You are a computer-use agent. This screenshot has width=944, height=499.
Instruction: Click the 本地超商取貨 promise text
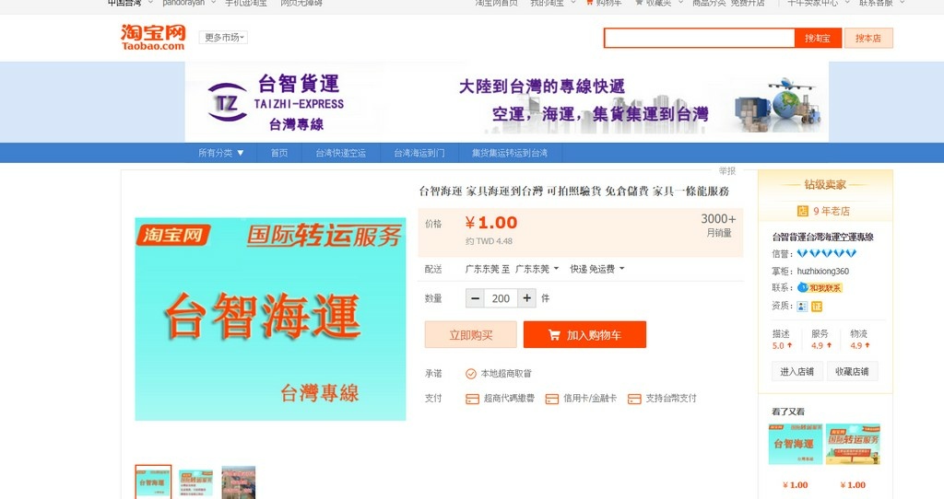[506, 374]
